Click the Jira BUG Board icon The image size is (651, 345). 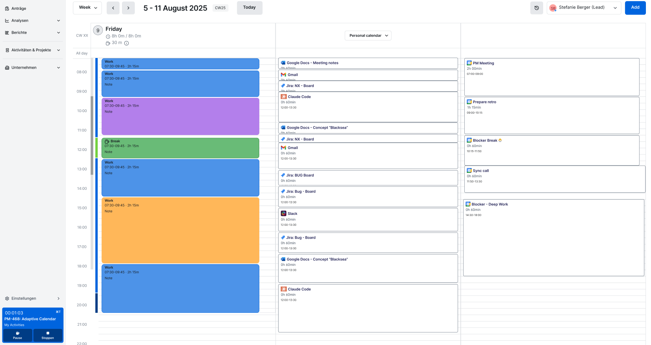coord(283,175)
